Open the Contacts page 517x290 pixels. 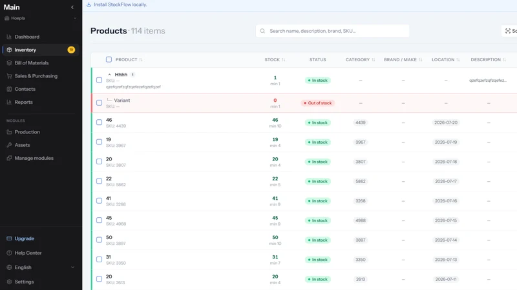tap(40, 89)
